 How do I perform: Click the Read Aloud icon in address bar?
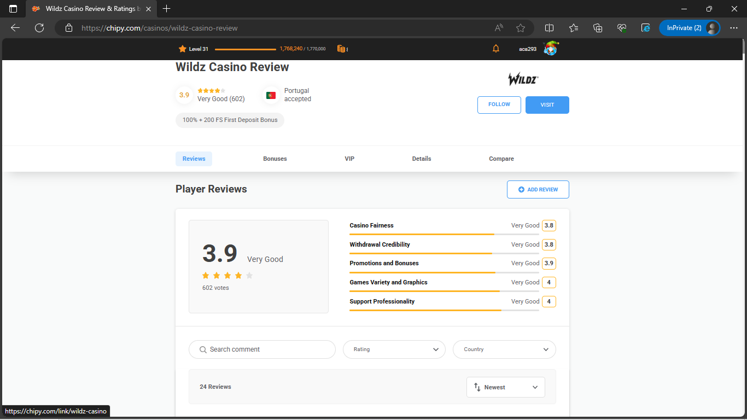coord(499,28)
